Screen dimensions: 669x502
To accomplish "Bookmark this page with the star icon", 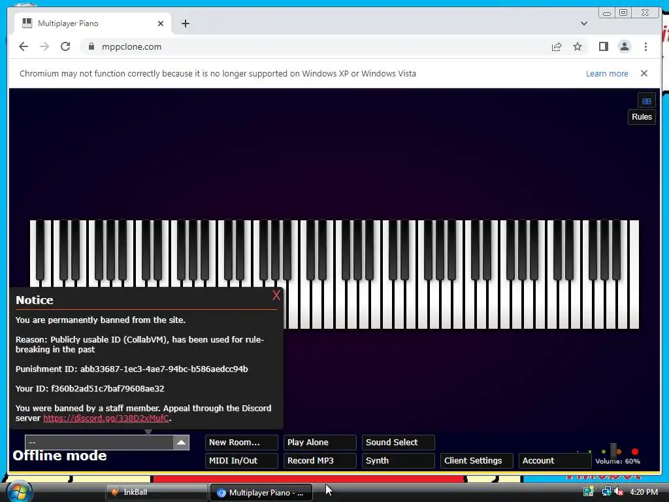I will pyautogui.click(x=578, y=46).
